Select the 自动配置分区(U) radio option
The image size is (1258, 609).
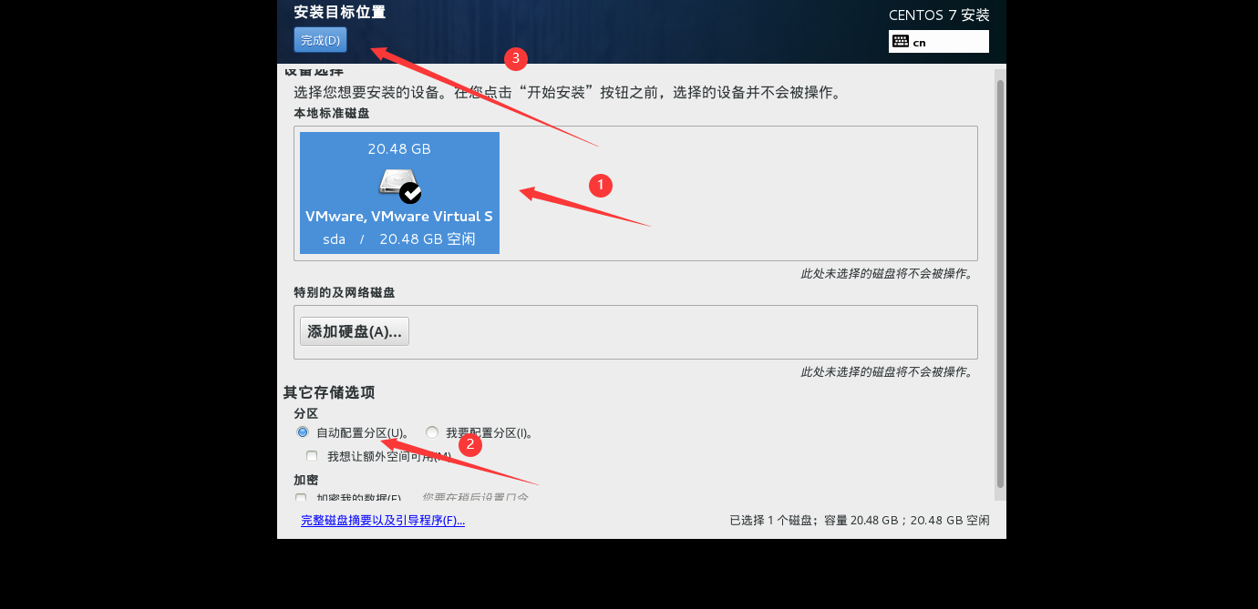pyautogui.click(x=302, y=431)
